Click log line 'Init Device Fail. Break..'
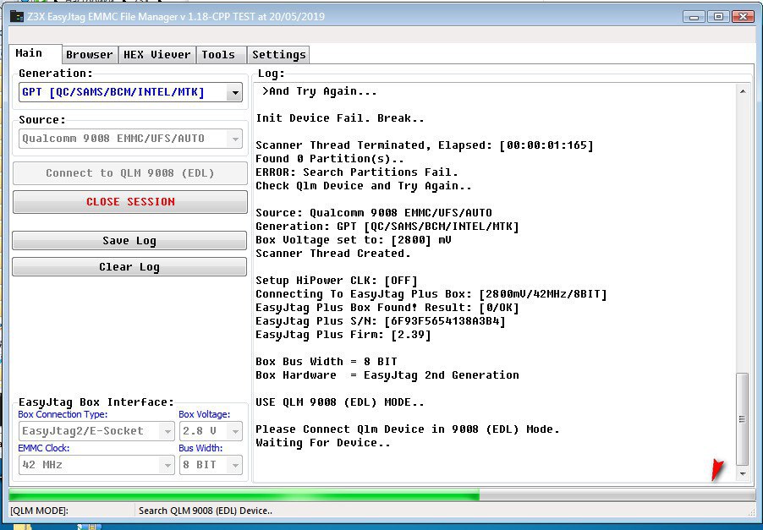Screen dimensions: 763x530 (340, 118)
